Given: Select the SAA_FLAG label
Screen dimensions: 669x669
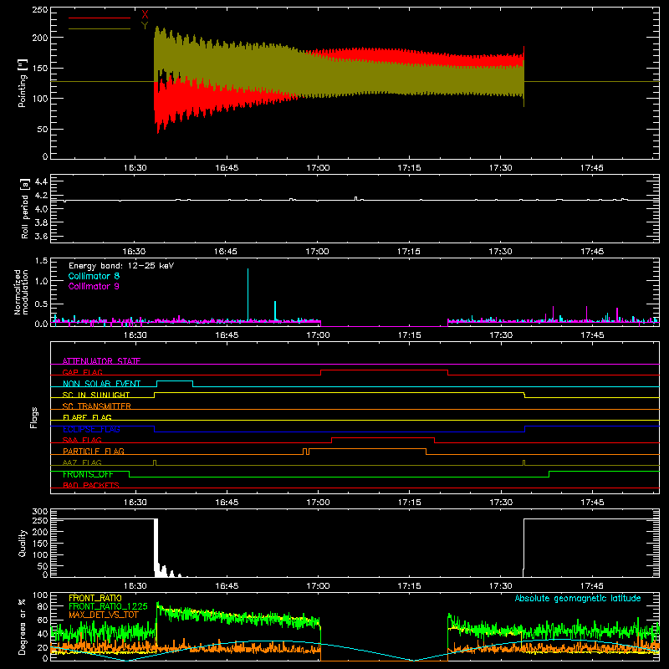Looking at the screenshot, I should pyautogui.click(x=82, y=440).
